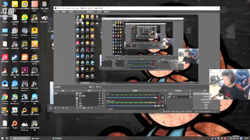Image resolution: width=250 pixels, height=140 pixels.
Task: Enable Studio Mode button
Action: click(206, 102)
